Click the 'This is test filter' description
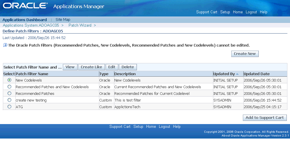Viewport: 290px width, 142px height. point(128,100)
